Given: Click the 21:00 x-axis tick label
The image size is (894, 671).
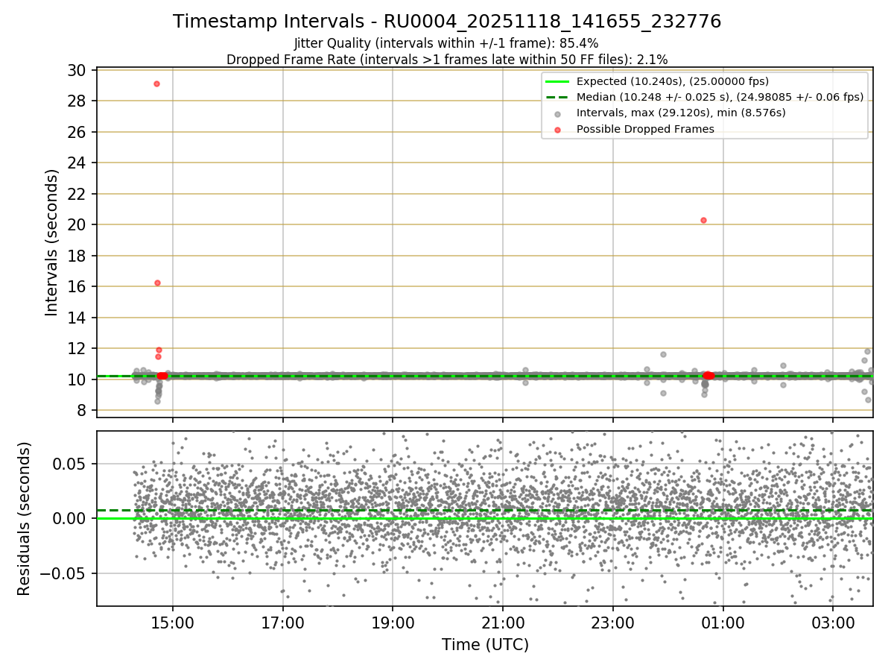Looking at the screenshot, I should pos(503,623).
